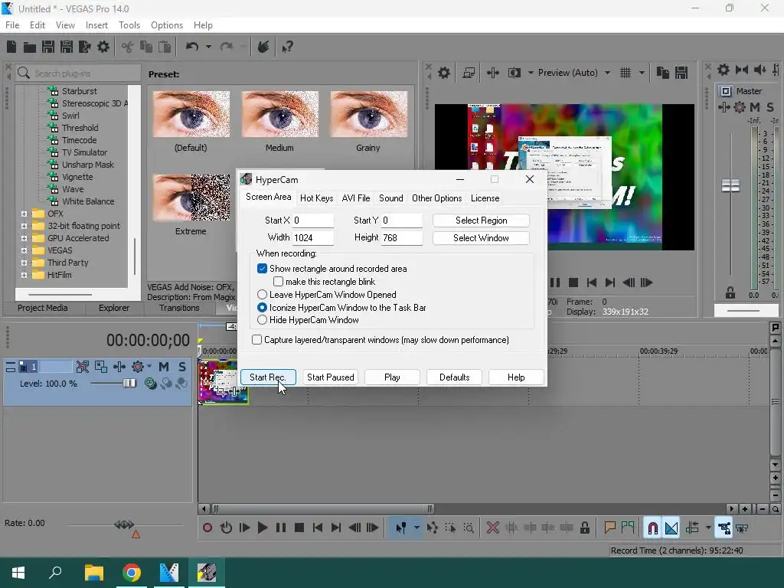Image resolution: width=784 pixels, height=588 pixels.
Task: Switch to Hot Keys tab in HyperCam
Action: click(316, 198)
